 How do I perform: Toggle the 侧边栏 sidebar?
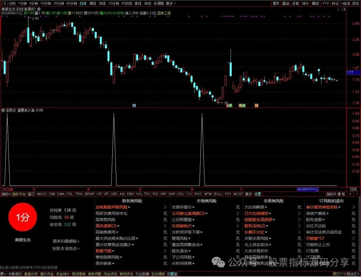pyautogui.click(x=353, y=274)
